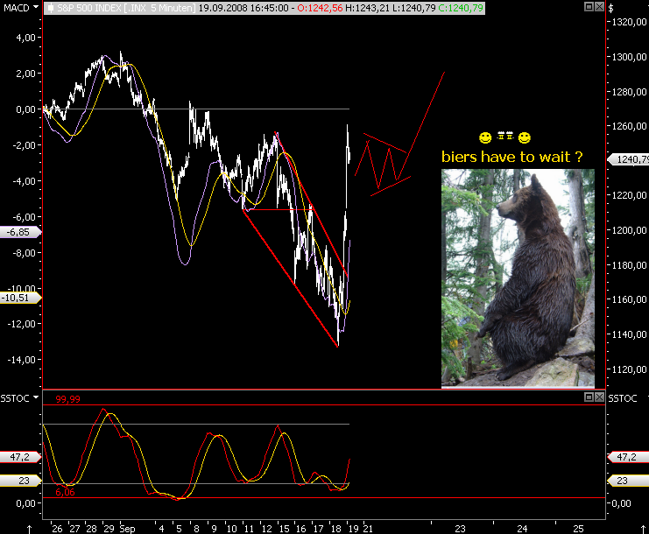Click the bottom-right time axis arrow
Image resolution: width=649 pixels, height=534 pixels.
pos(643,529)
